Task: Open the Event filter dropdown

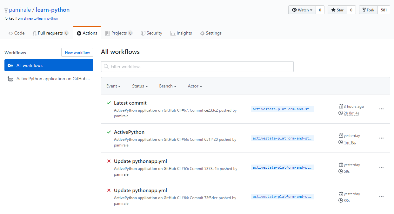Action: tap(113, 86)
